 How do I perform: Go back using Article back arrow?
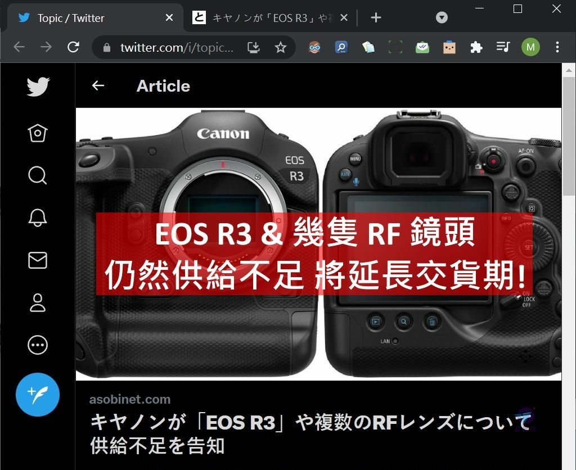[98, 85]
